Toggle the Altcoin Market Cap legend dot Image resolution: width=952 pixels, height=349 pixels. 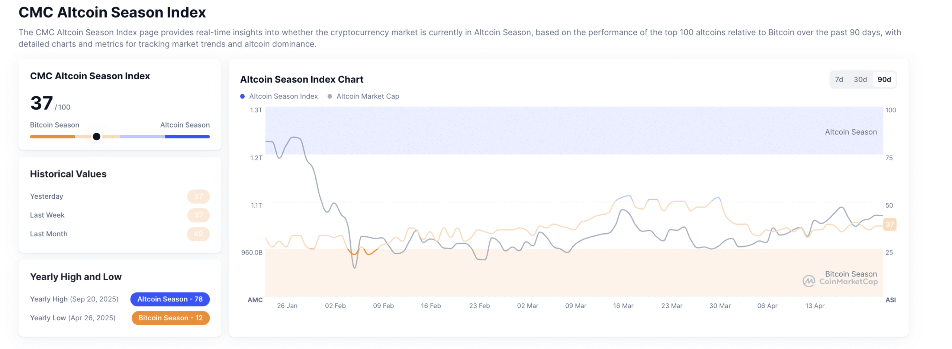coord(329,96)
